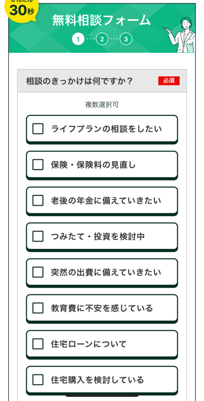
Task: Tick the 住宅ローンについて checkbox
Action: click(x=38, y=344)
